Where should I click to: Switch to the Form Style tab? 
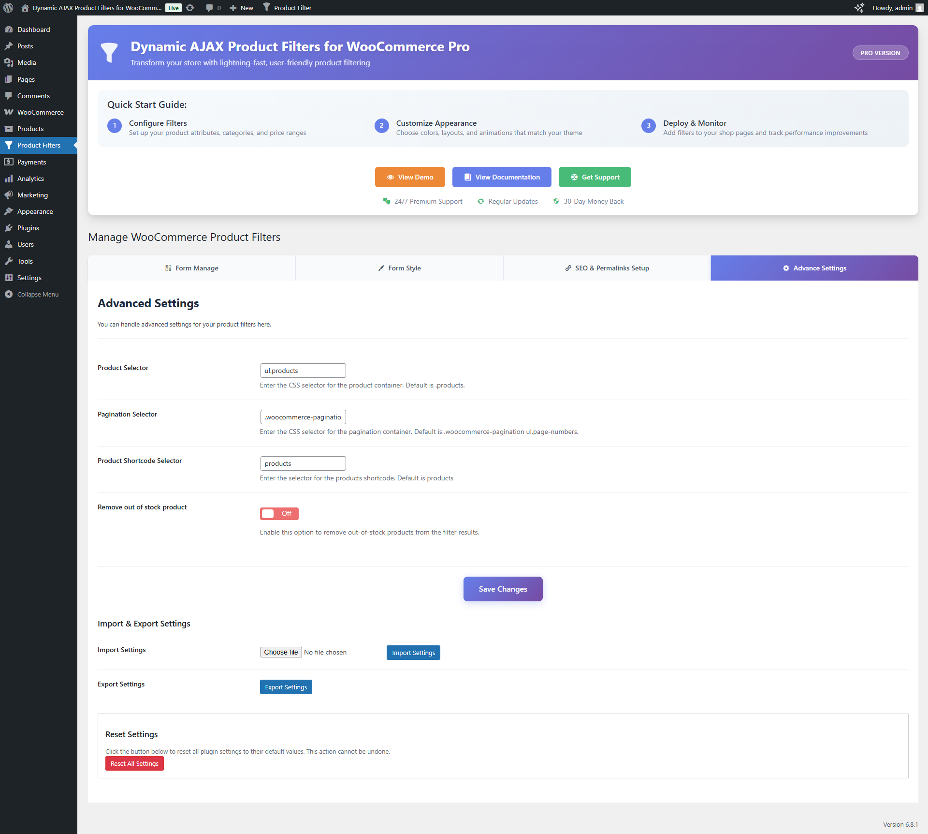click(x=399, y=268)
